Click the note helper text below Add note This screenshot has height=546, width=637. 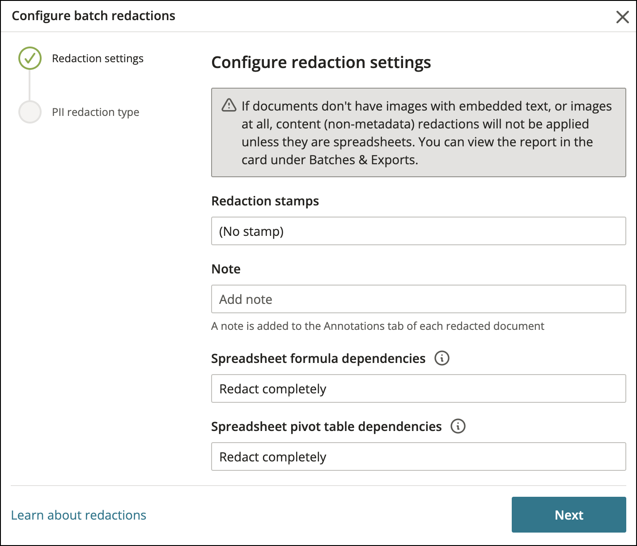click(x=378, y=326)
